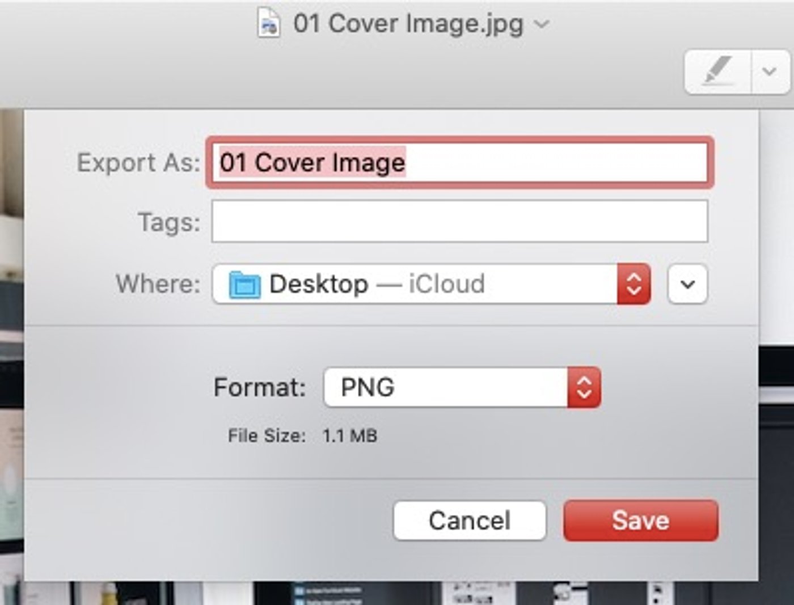Open the Markup pen options chevron
Screen dimensions: 794x605
(770, 71)
